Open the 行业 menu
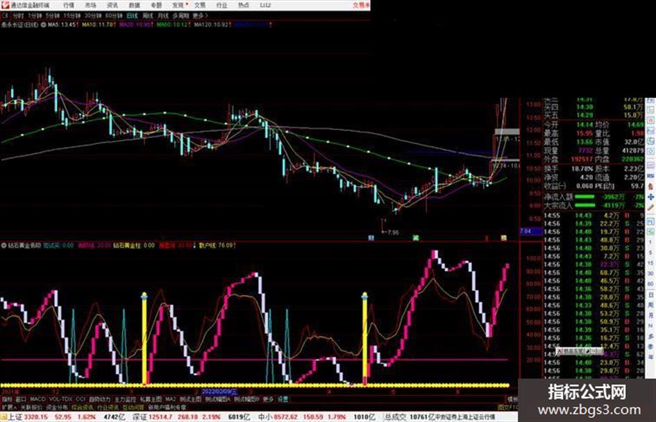 [x=221, y=6]
